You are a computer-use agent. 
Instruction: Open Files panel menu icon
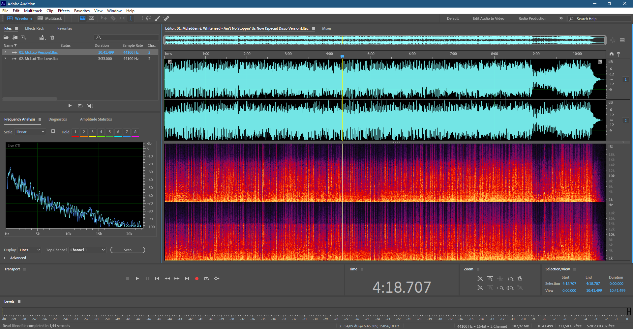pyautogui.click(x=16, y=29)
